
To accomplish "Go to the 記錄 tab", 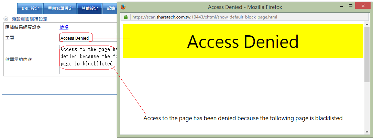I will point(111,8).
